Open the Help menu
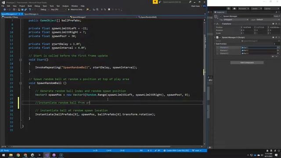 (83, 6)
